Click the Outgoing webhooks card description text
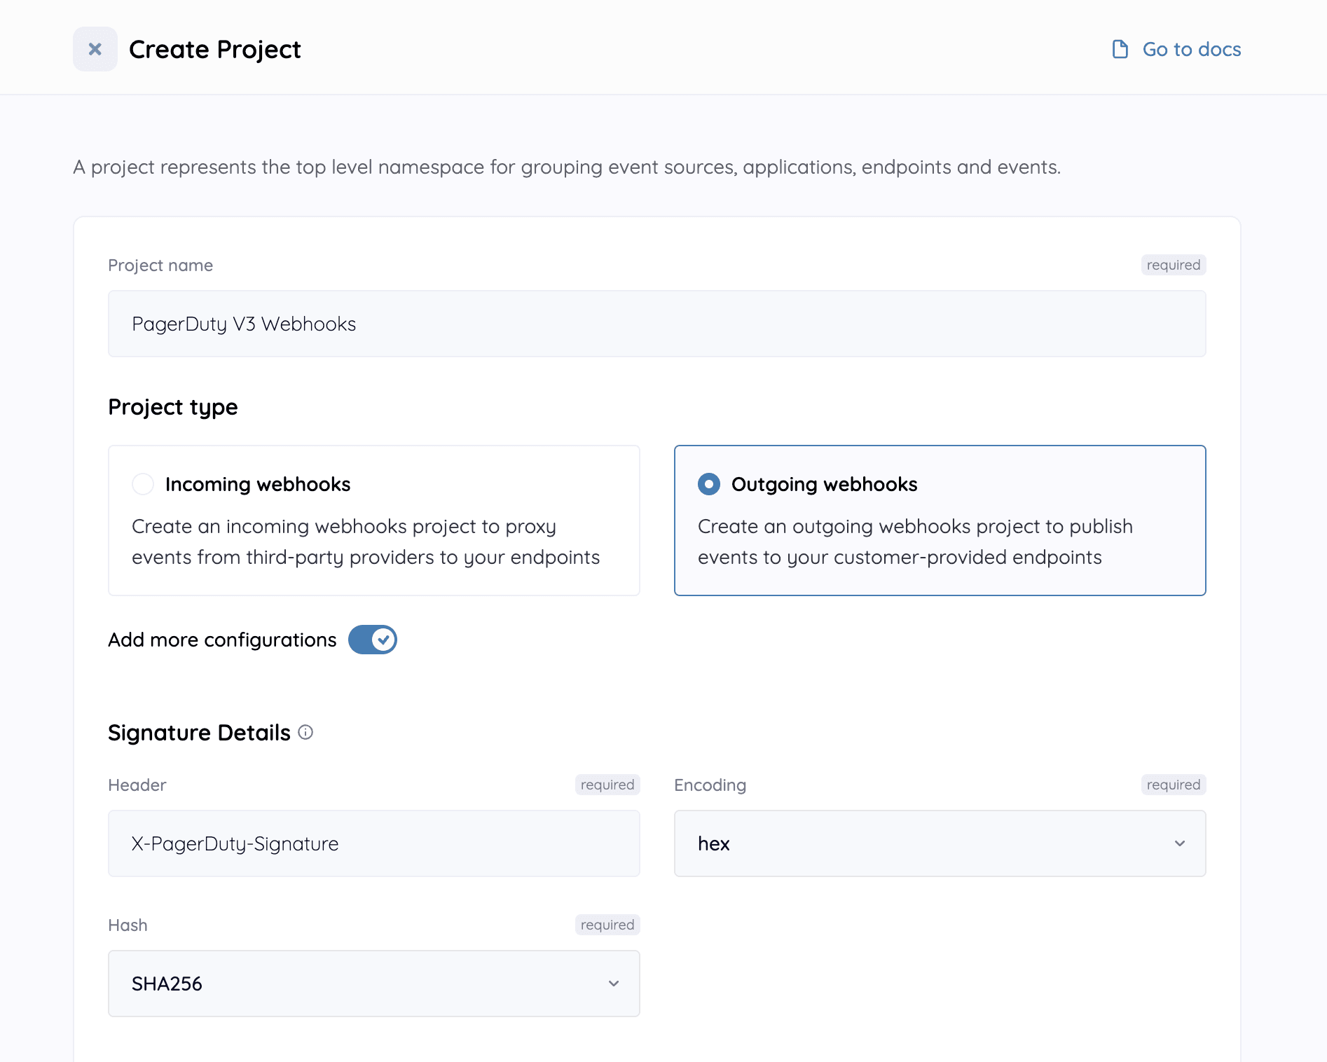The image size is (1327, 1062). (x=914, y=542)
